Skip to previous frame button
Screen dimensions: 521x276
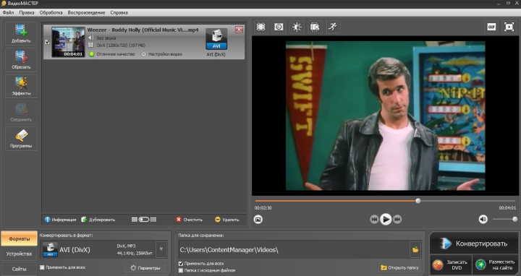374,219
